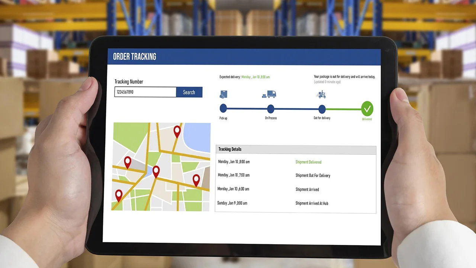Click the scooter courier icon above Out for delivery

(x=321, y=95)
